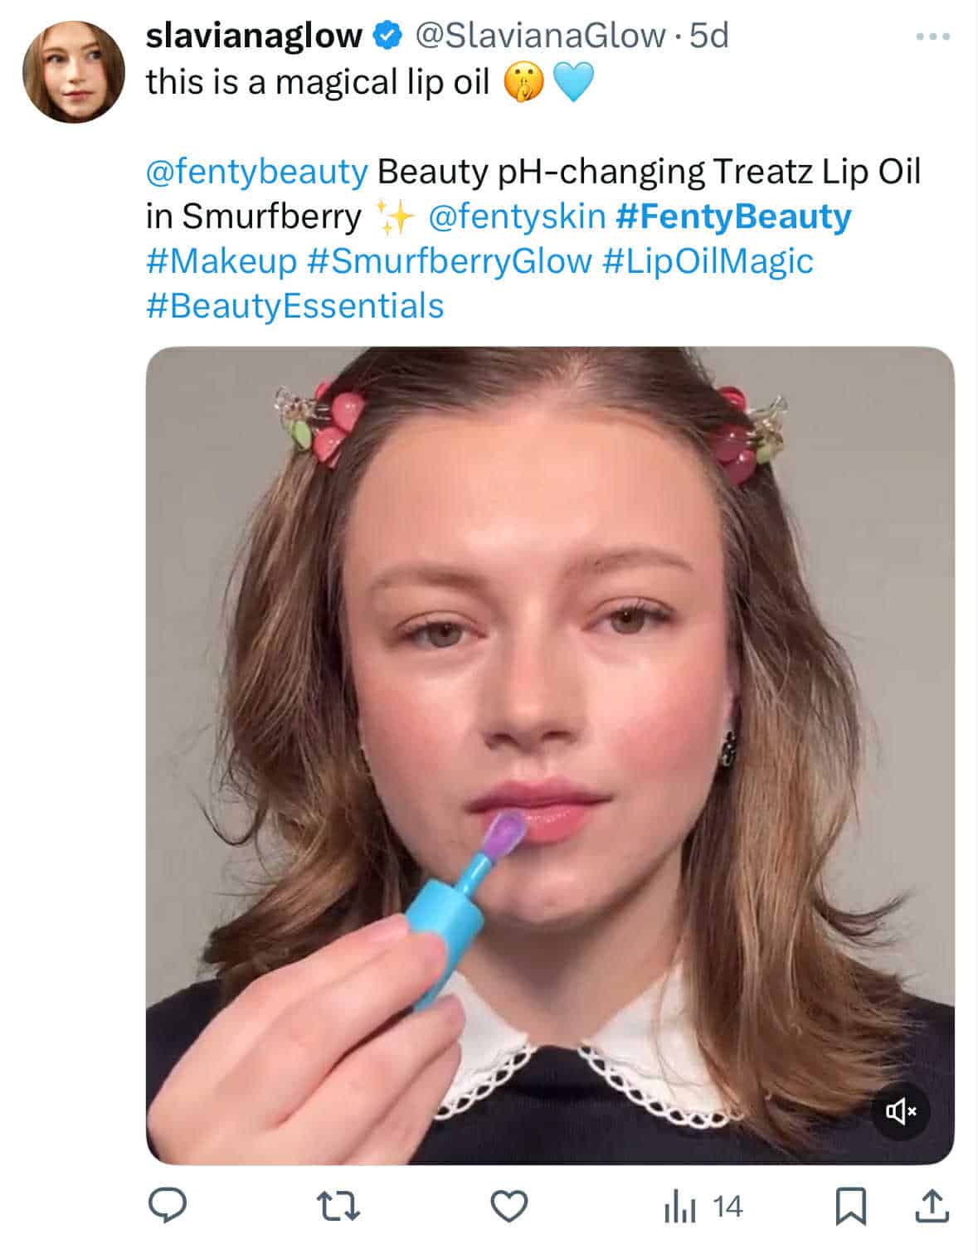Unmute the video sound
This screenshot has height=1254, width=978.
point(901,1111)
